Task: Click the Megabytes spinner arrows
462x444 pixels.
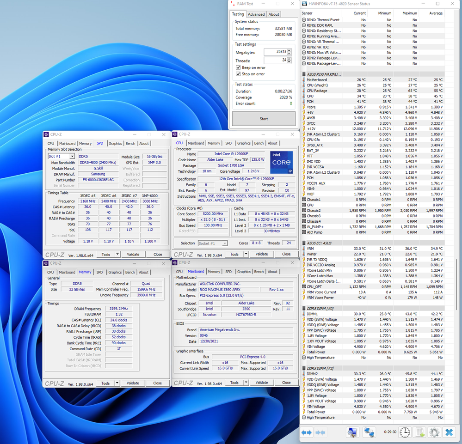Action: tap(290, 52)
